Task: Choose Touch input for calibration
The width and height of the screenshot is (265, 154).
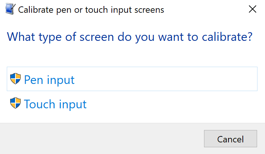Action: pos(55,104)
